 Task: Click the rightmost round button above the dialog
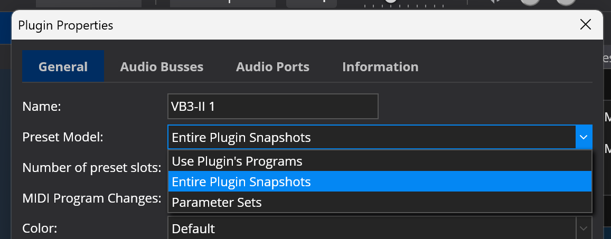pyautogui.click(x=566, y=2)
